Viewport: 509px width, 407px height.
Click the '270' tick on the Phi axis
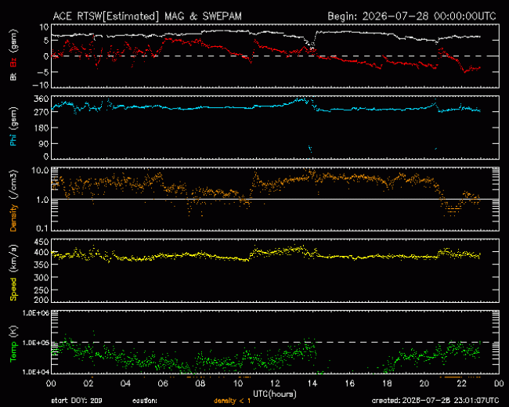click(x=42, y=112)
